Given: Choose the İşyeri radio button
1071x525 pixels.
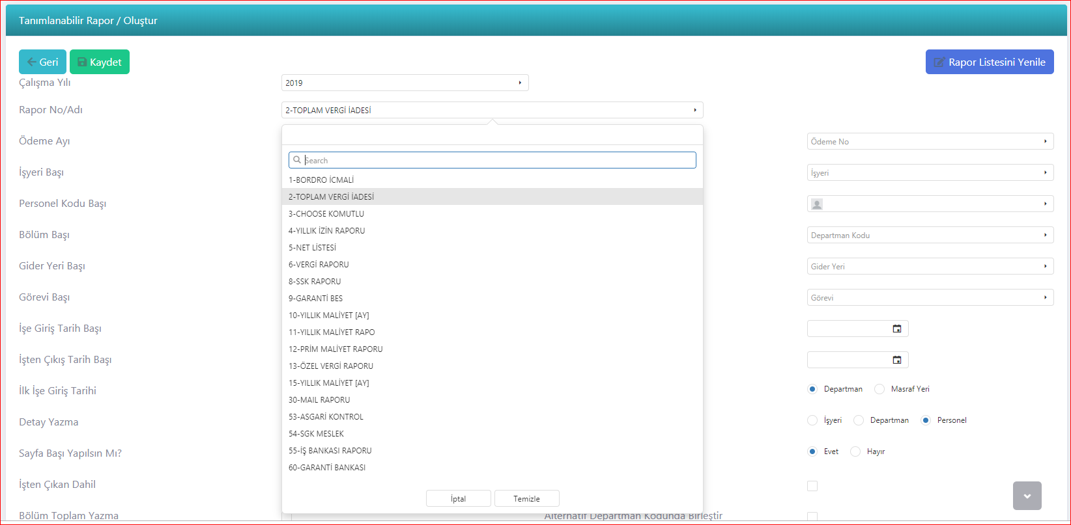Looking at the screenshot, I should [x=812, y=420].
